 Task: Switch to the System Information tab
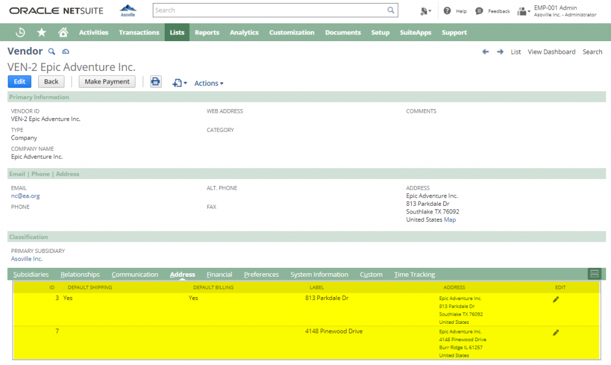tap(319, 274)
